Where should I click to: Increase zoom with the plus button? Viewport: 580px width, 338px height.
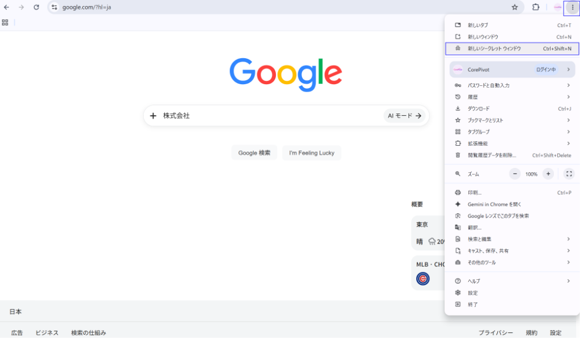click(x=548, y=174)
